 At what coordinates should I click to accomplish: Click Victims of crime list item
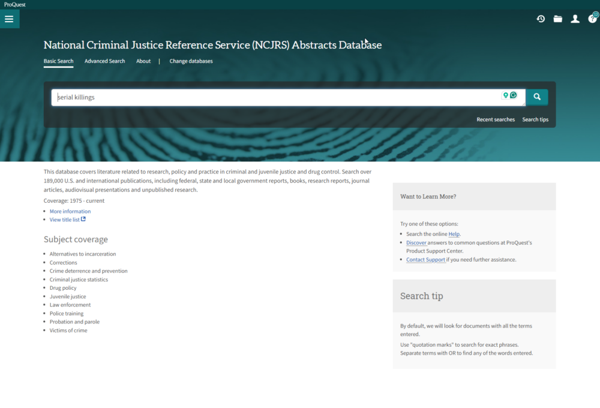68,331
